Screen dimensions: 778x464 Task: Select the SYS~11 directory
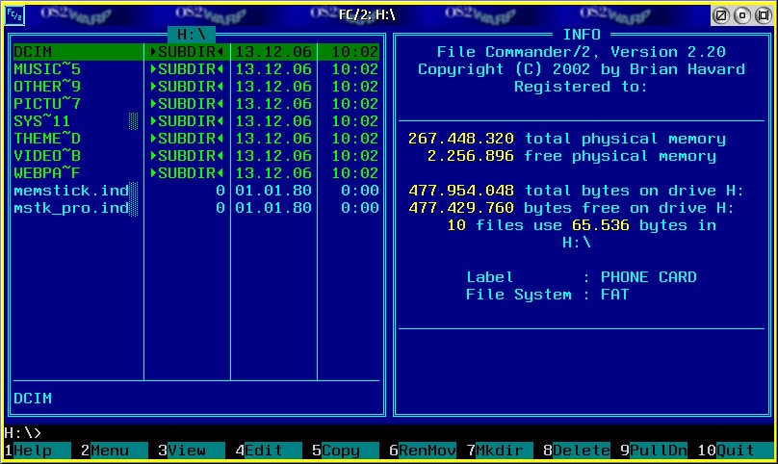(x=196, y=121)
